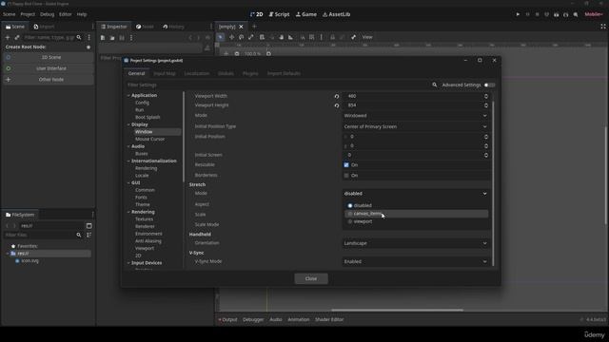Click the run current scene icon
This screenshot has height=342, width=609.
point(556,14)
